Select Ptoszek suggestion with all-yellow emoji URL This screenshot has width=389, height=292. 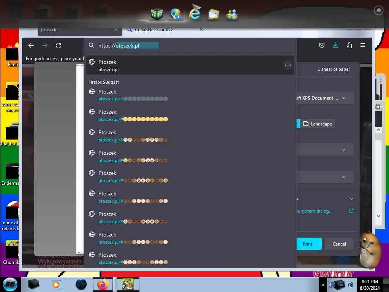[190, 116]
